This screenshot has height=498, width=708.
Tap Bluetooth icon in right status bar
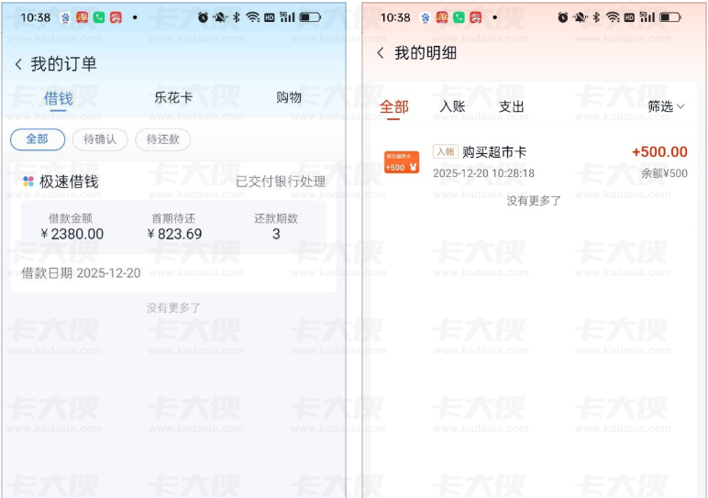[596, 17]
